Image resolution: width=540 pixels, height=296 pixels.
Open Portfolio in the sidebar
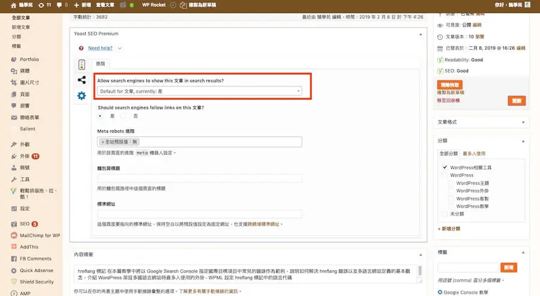click(x=29, y=59)
